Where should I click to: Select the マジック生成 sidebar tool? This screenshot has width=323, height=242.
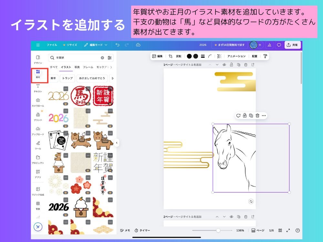coord(37,191)
